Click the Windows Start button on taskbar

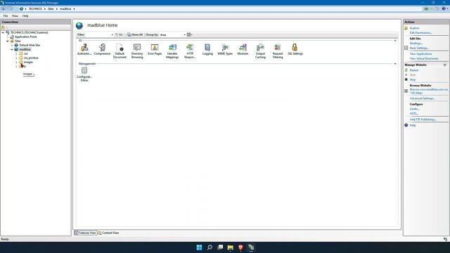click(199, 247)
